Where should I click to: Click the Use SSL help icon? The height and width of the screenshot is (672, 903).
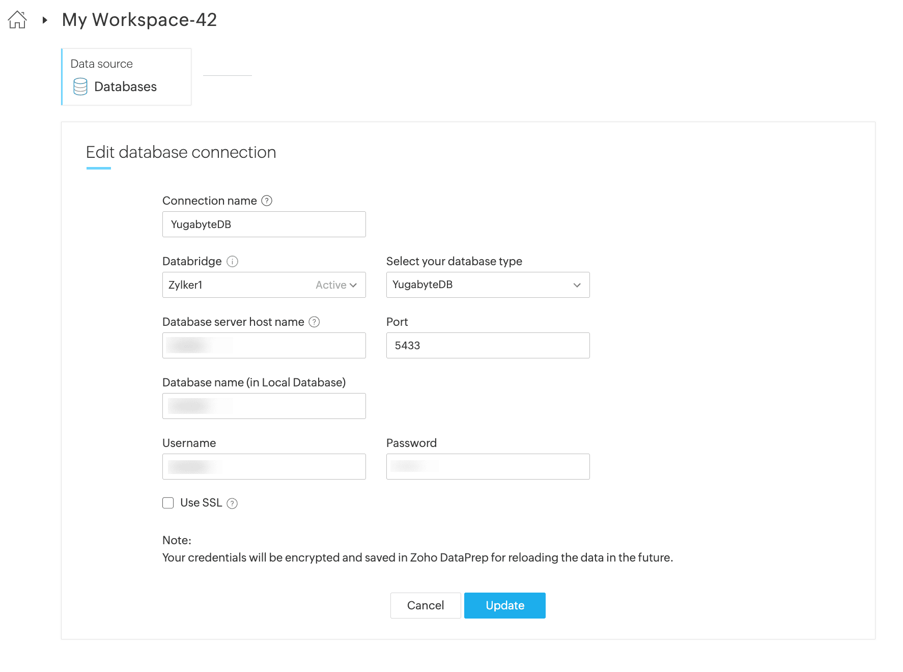pos(232,503)
